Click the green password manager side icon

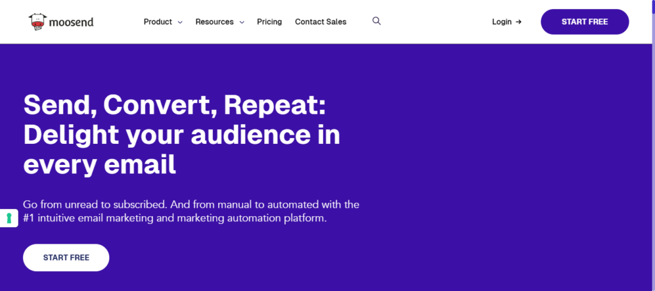click(9, 218)
